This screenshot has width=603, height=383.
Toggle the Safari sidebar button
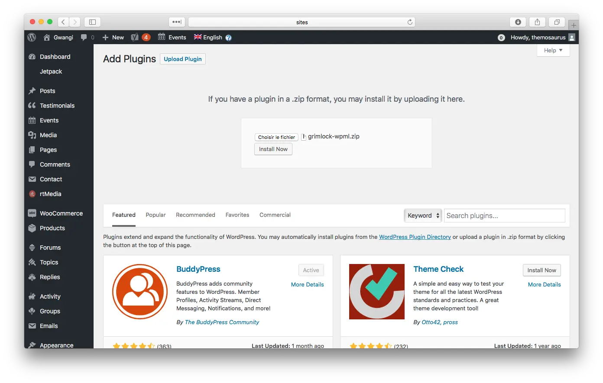(92, 22)
